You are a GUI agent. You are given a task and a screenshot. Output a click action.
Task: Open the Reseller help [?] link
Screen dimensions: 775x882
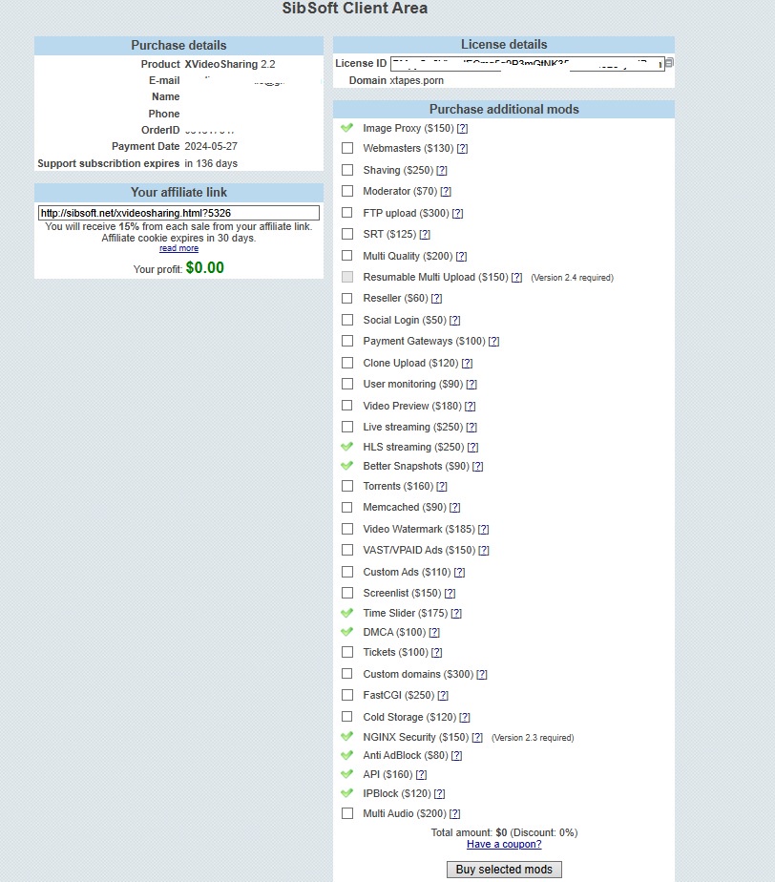pyautogui.click(x=436, y=299)
